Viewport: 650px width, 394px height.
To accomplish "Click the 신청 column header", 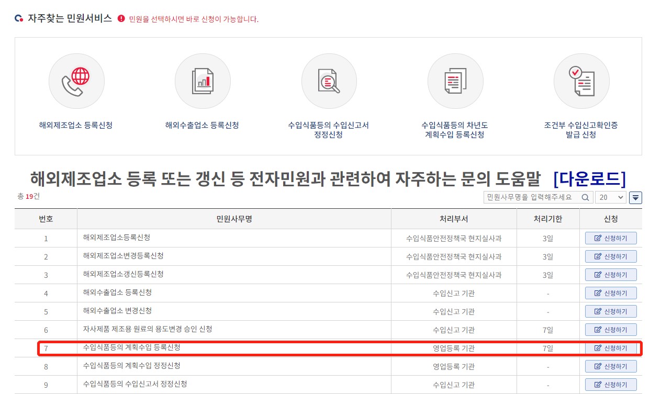I will pos(611,219).
